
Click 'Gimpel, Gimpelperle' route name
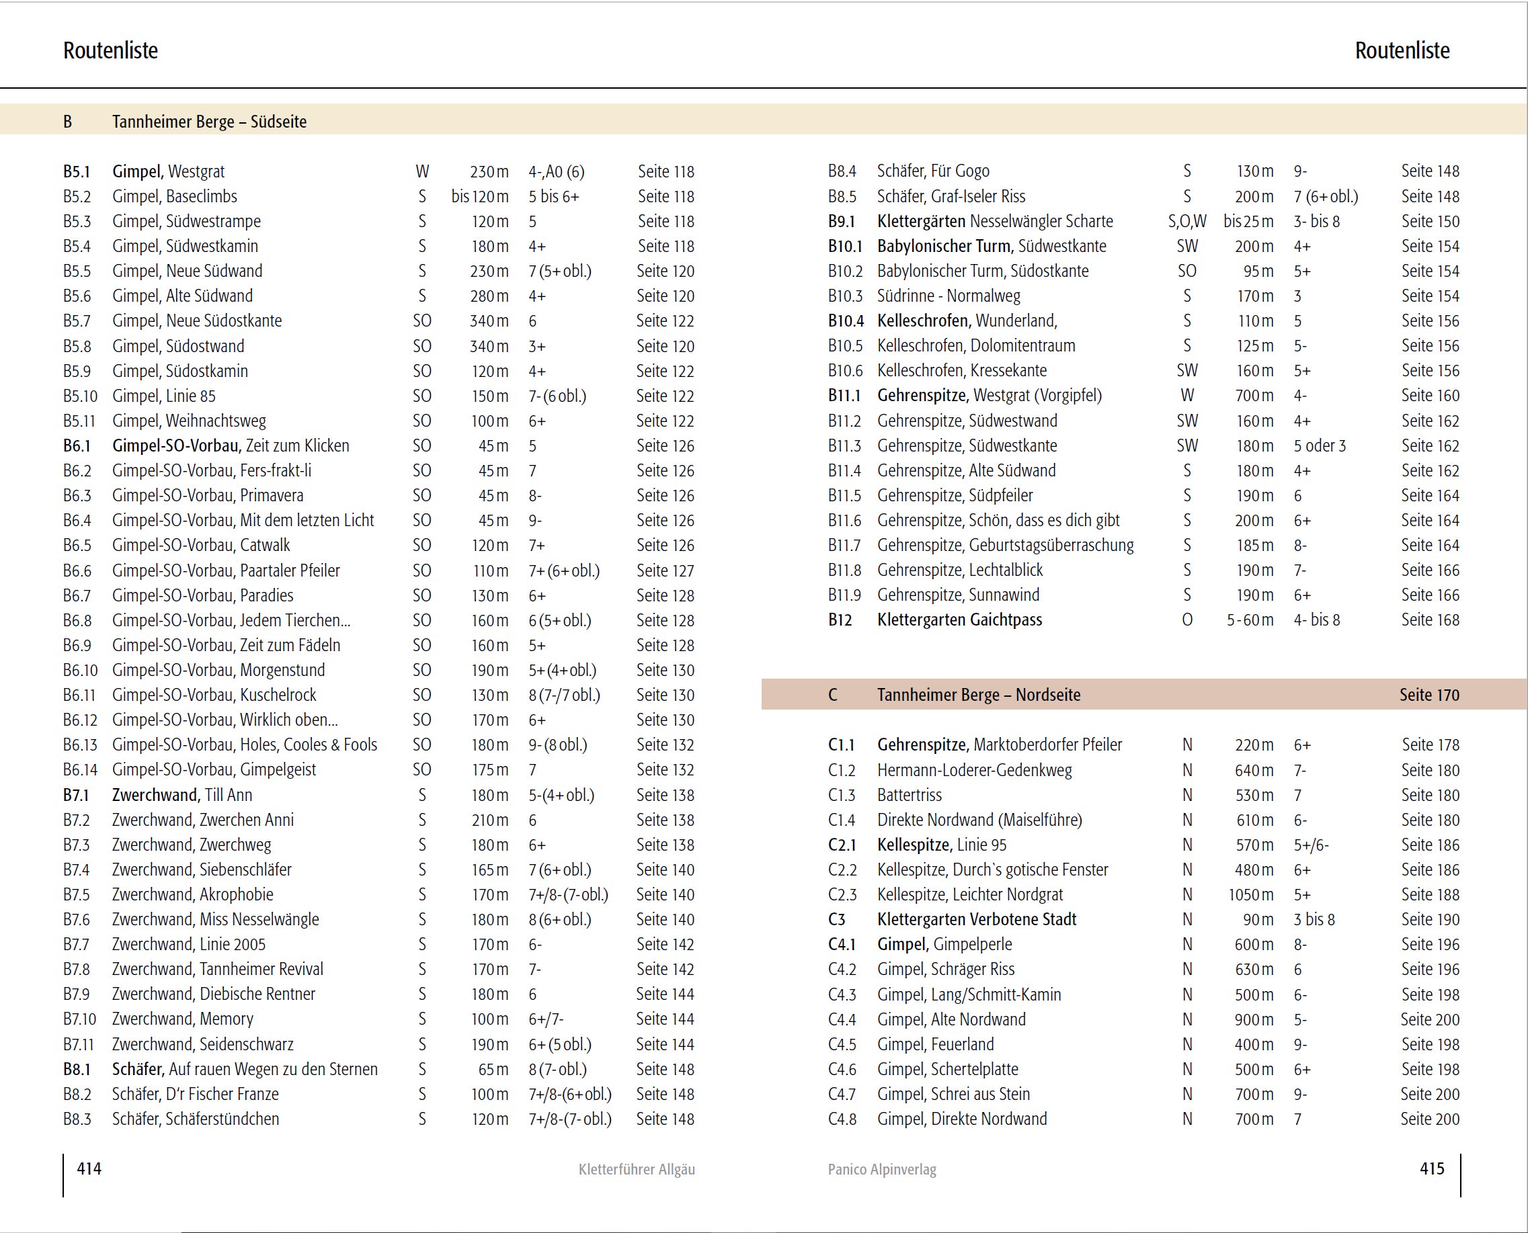944,944
